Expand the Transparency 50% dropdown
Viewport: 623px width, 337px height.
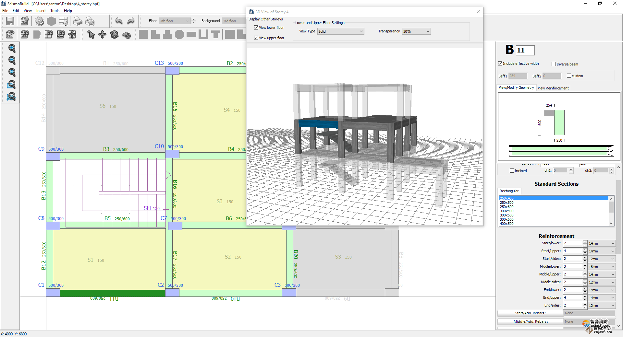416,31
